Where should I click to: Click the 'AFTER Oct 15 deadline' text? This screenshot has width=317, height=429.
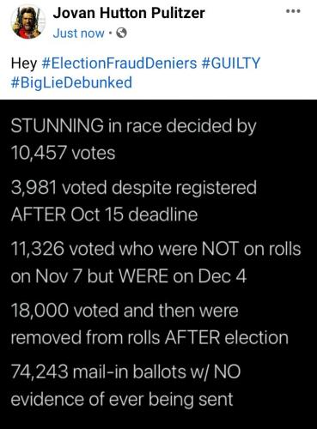tap(104, 214)
